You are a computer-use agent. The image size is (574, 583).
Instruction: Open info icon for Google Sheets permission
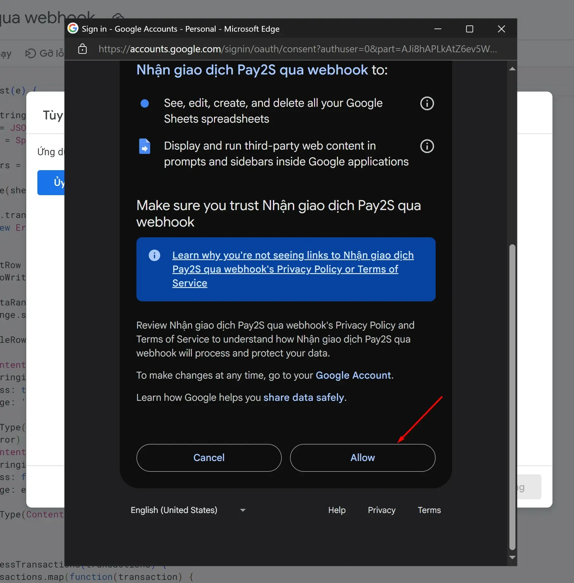pos(427,103)
